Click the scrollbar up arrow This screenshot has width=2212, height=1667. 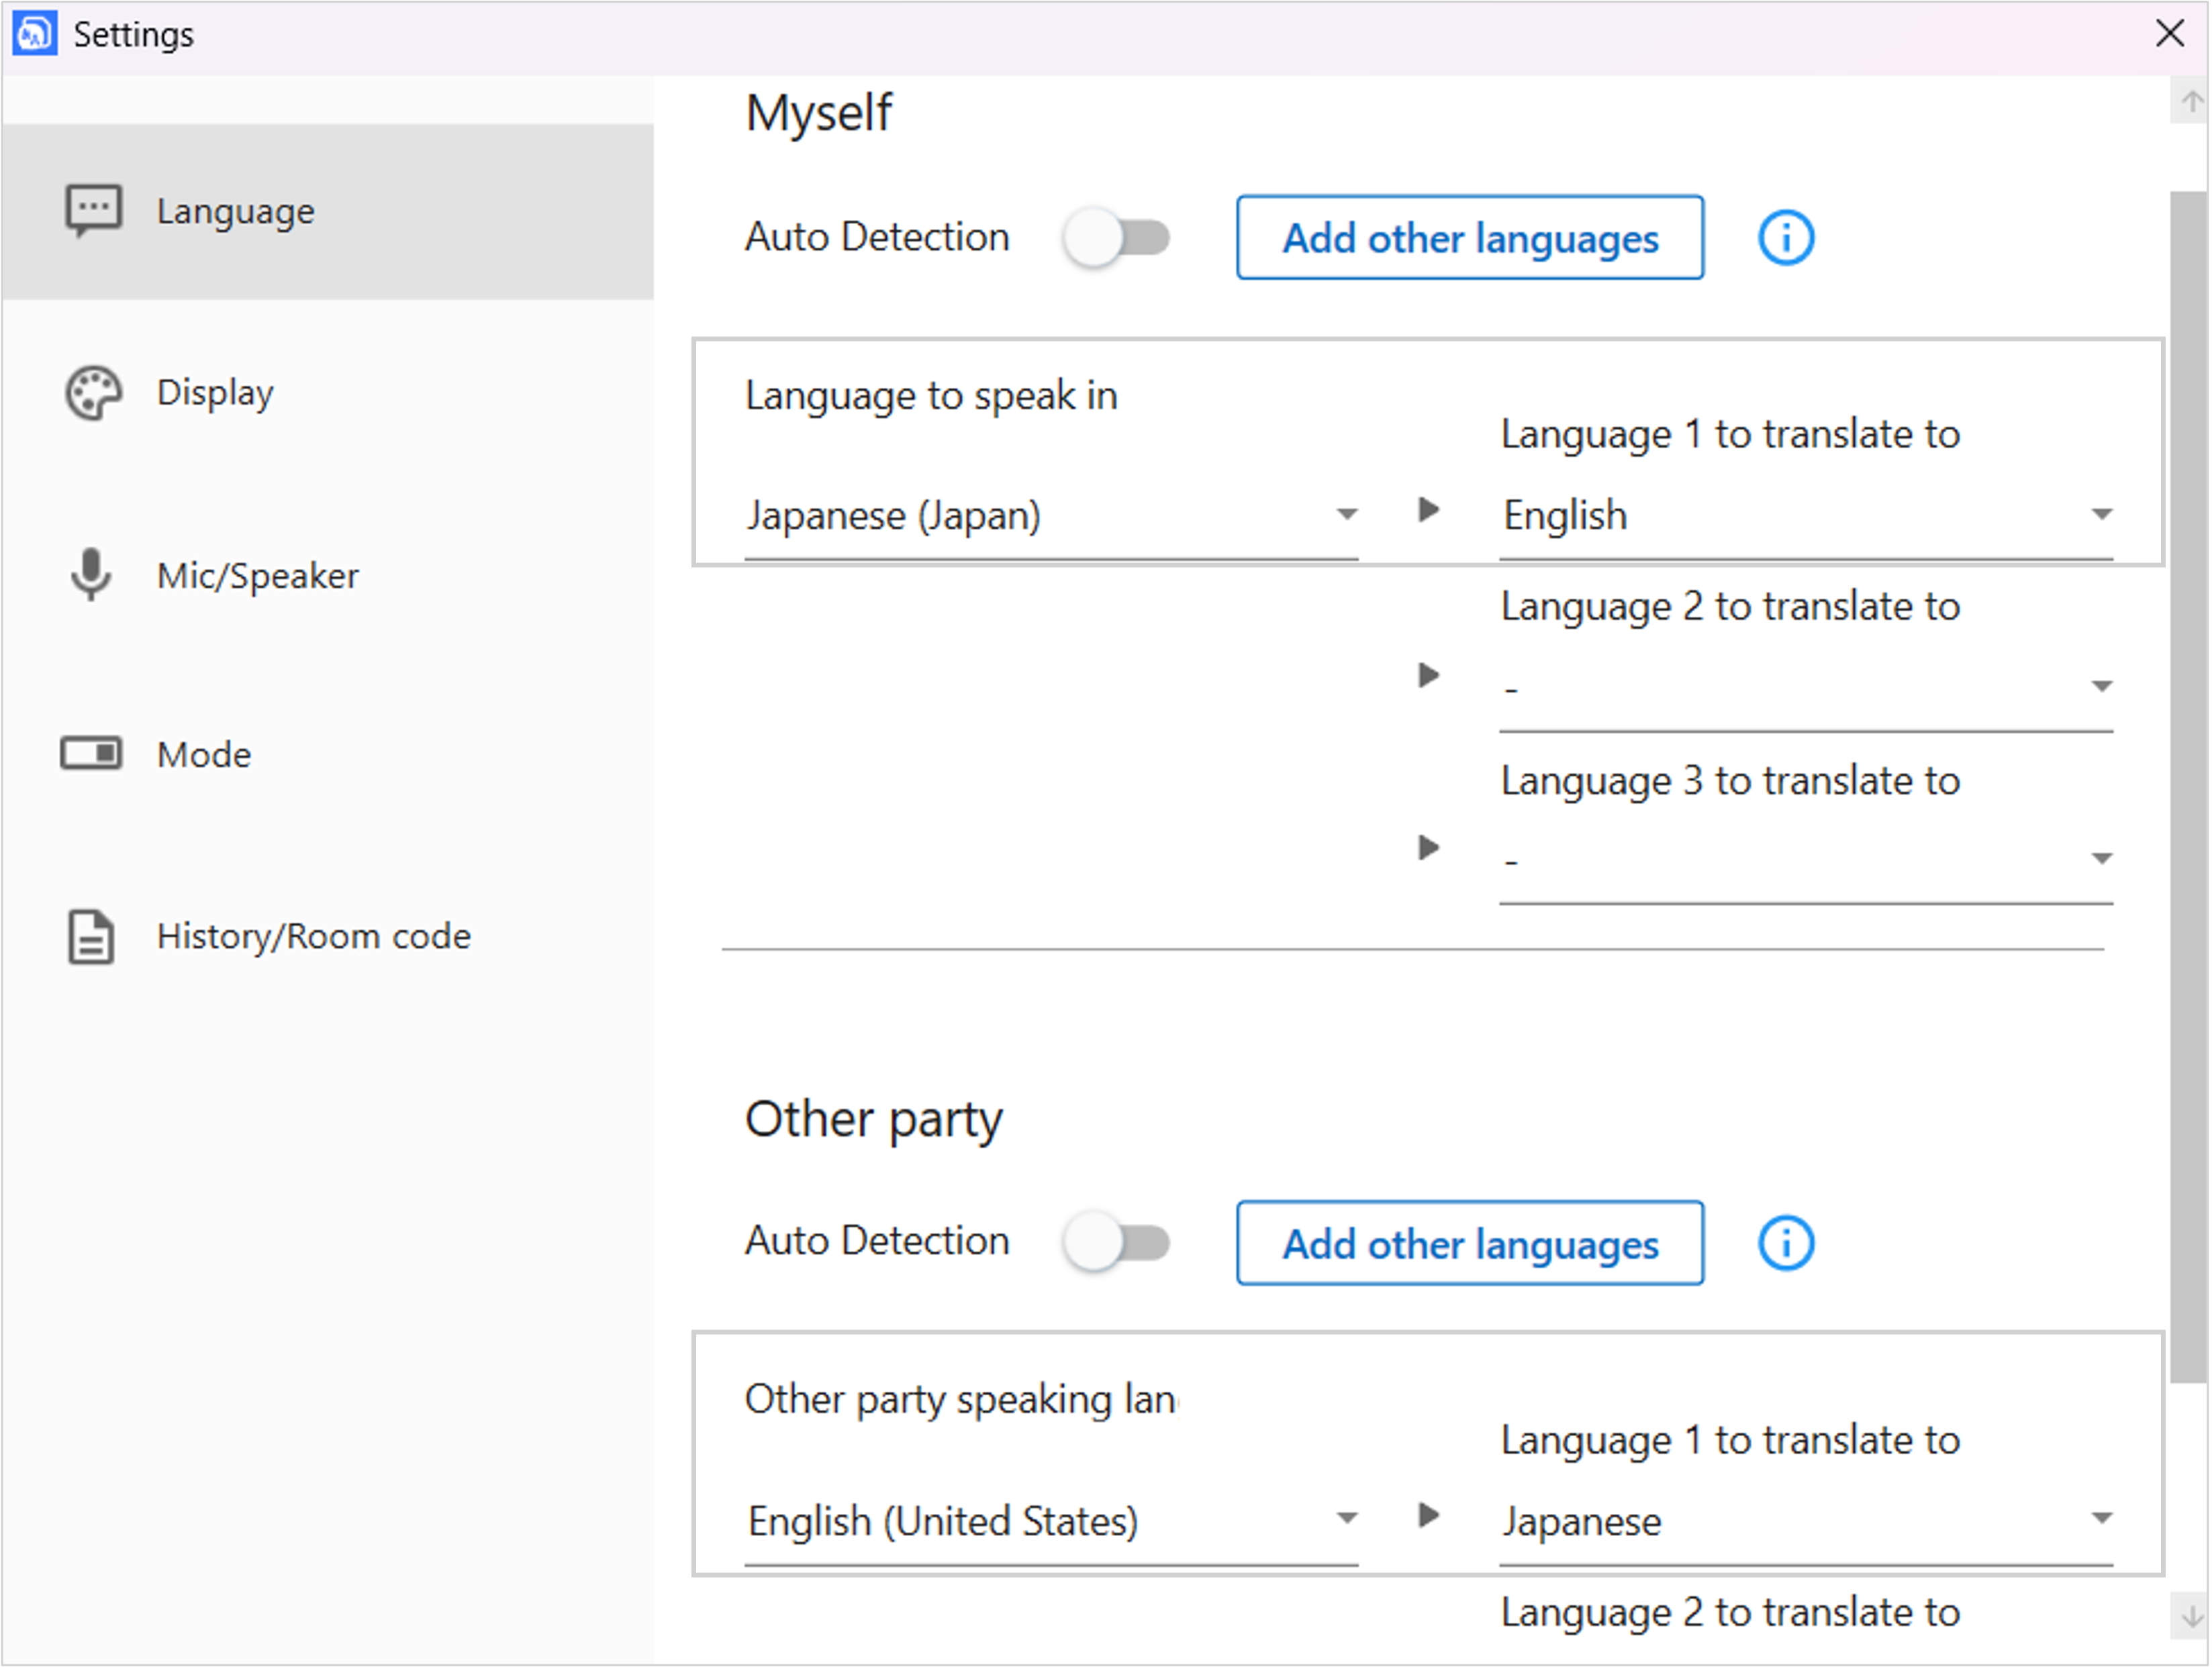(2191, 102)
